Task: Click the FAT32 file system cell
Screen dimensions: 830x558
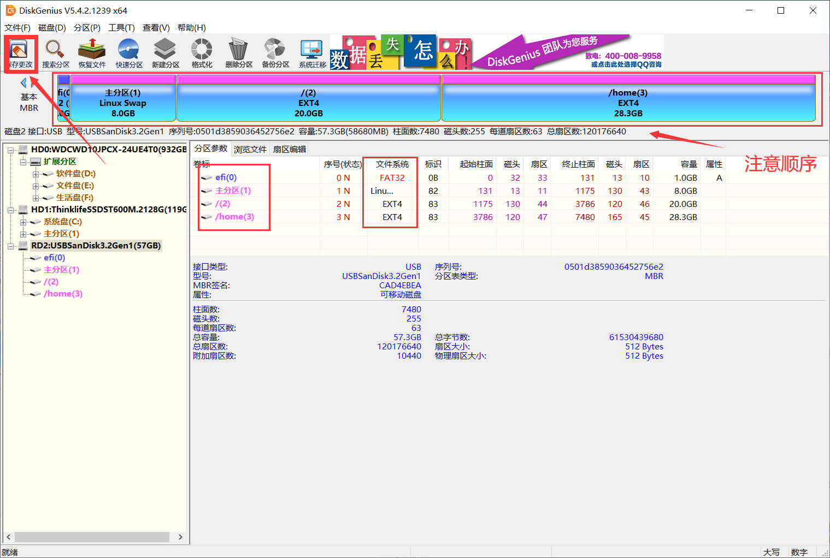Action: 392,177
